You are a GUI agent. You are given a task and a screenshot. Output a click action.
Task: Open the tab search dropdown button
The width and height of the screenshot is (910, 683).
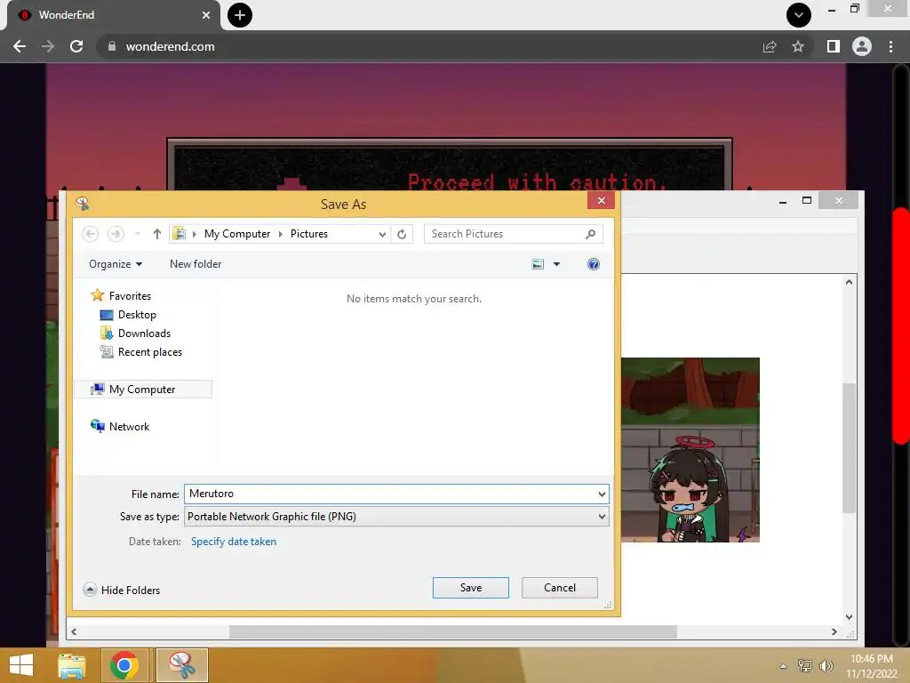tap(799, 15)
